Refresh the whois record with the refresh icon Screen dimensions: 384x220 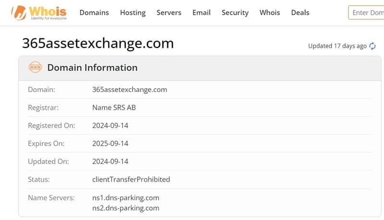(x=372, y=46)
